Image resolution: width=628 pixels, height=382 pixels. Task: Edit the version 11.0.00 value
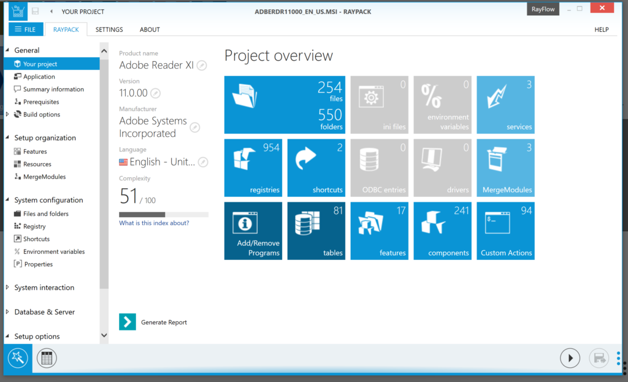(x=155, y=93)
